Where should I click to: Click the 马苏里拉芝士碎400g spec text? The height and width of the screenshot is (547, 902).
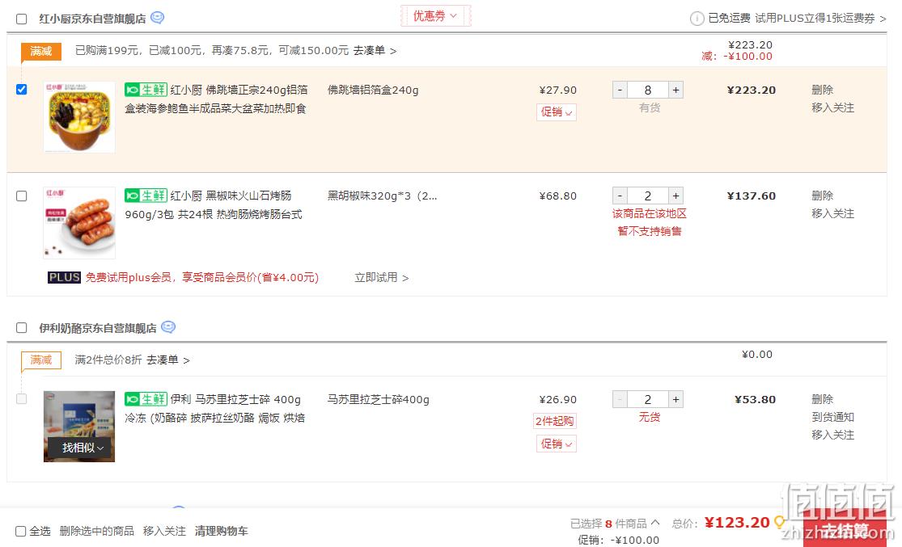click(x=378, y=399)
